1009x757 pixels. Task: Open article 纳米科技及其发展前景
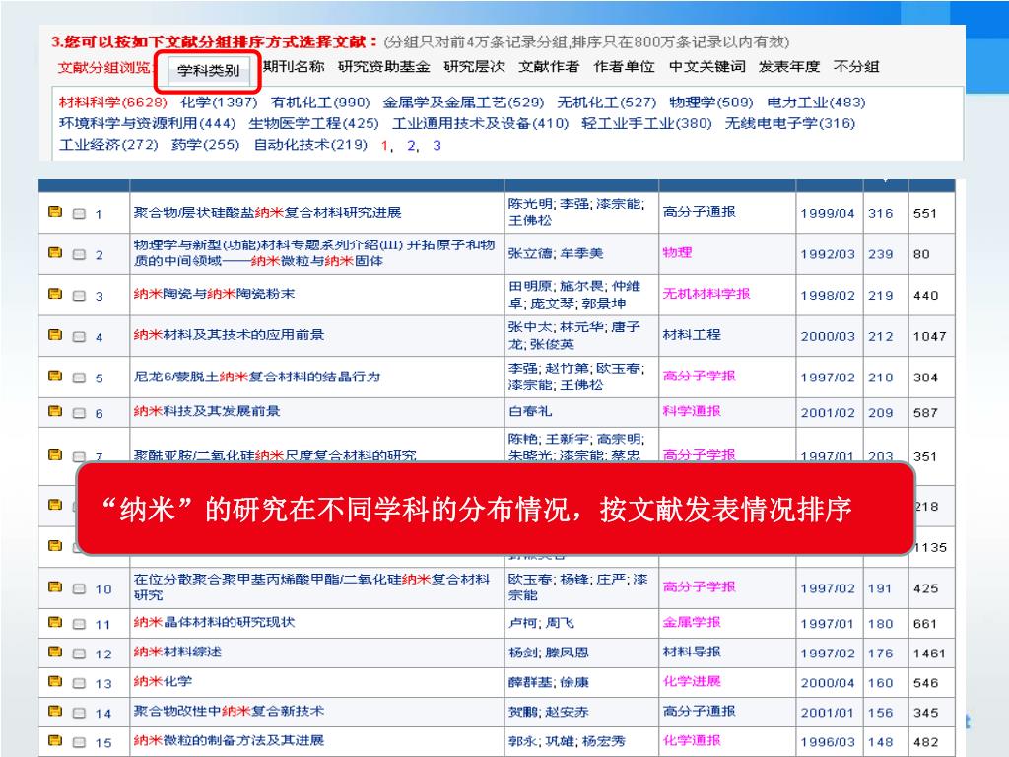point(207,411)
